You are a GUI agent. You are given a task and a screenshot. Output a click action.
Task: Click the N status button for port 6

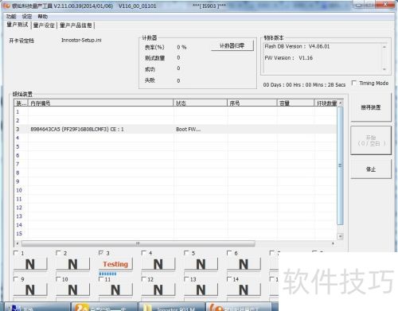pos(244,264)
